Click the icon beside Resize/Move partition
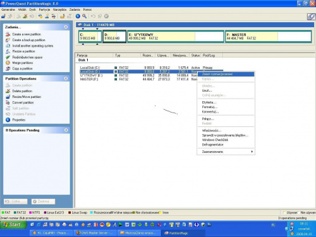Screen dimensions: 316x237 coord(8,97)
